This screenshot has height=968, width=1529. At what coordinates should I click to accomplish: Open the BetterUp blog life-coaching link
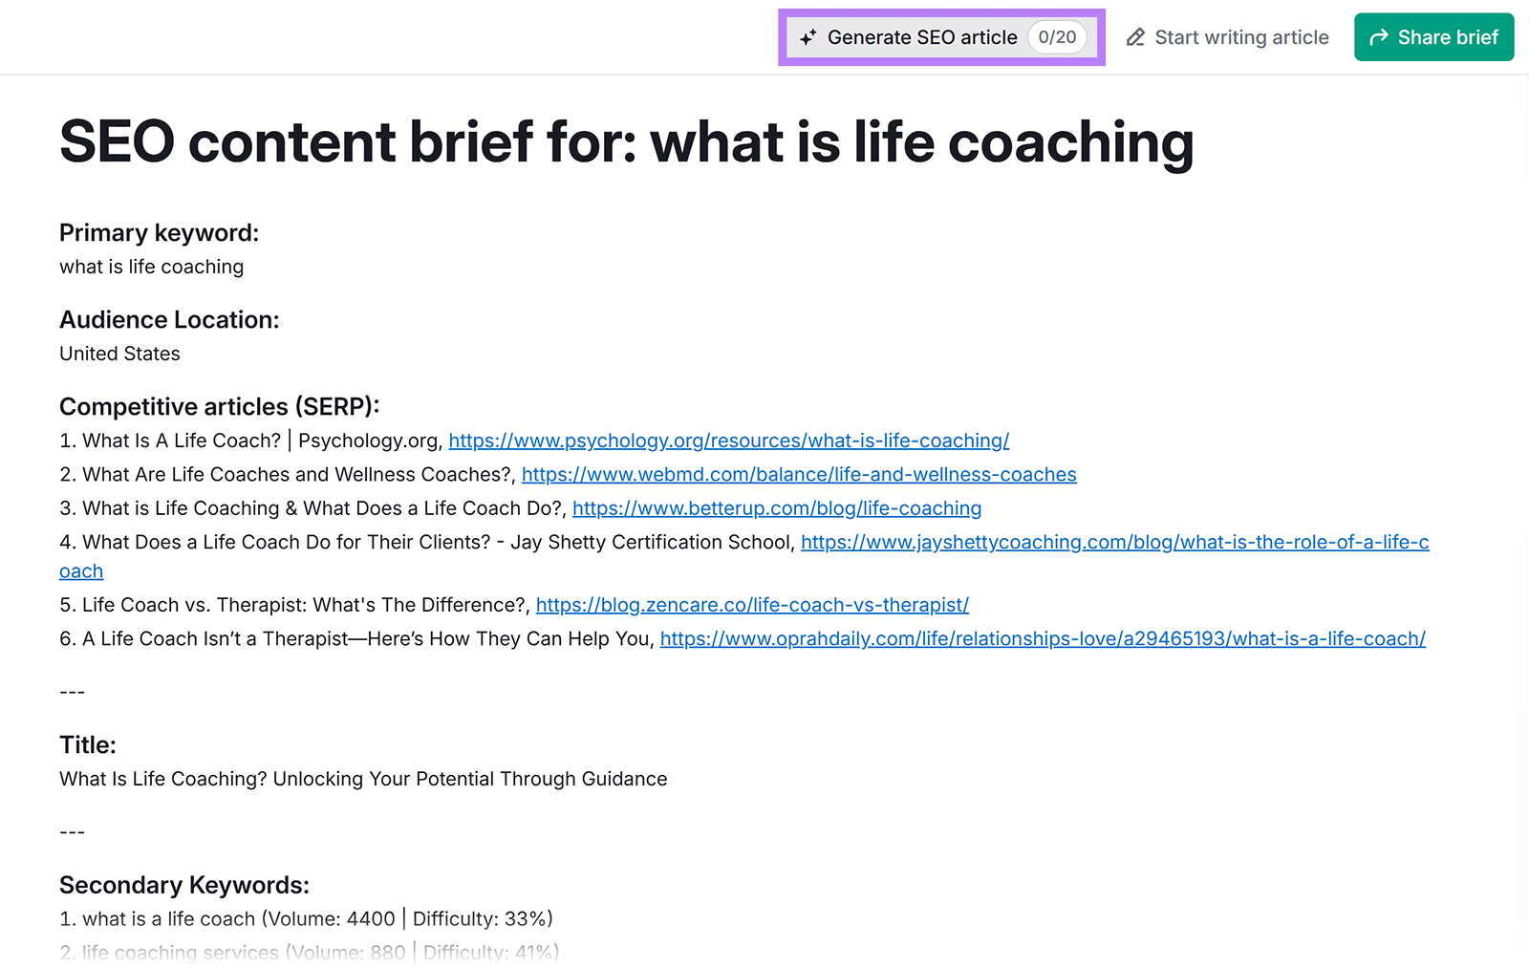pyautogui.click(x=776, y=508)
